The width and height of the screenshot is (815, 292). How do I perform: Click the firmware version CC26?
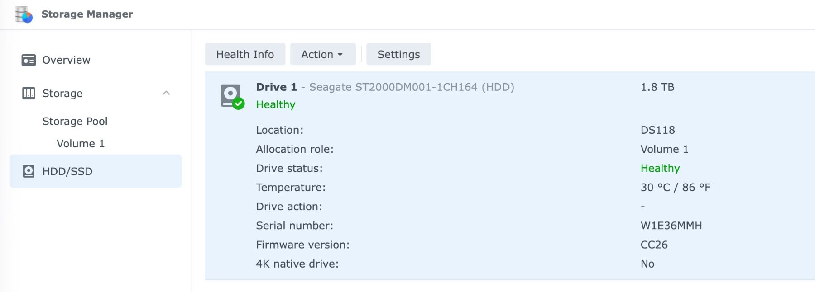[x=654, y=245]
